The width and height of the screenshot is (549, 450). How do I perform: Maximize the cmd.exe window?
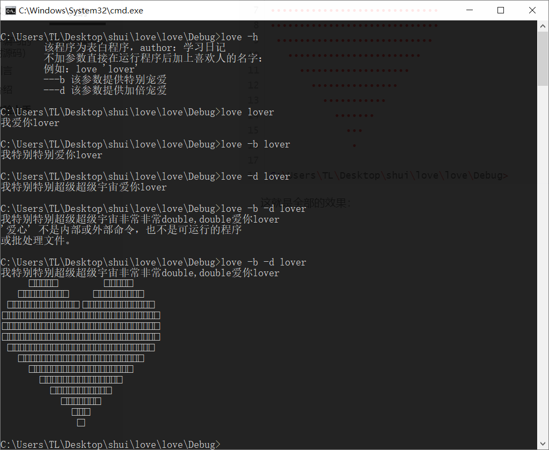[501, 10]
